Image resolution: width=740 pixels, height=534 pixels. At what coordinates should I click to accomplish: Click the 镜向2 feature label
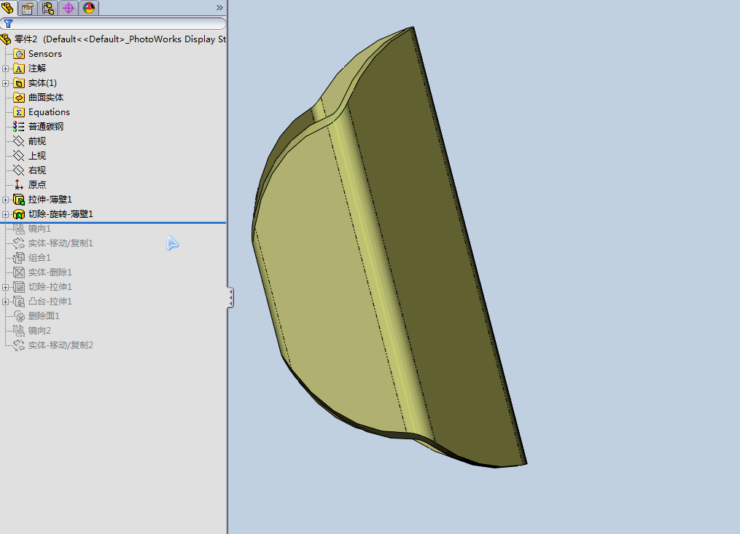coord(39,331)
